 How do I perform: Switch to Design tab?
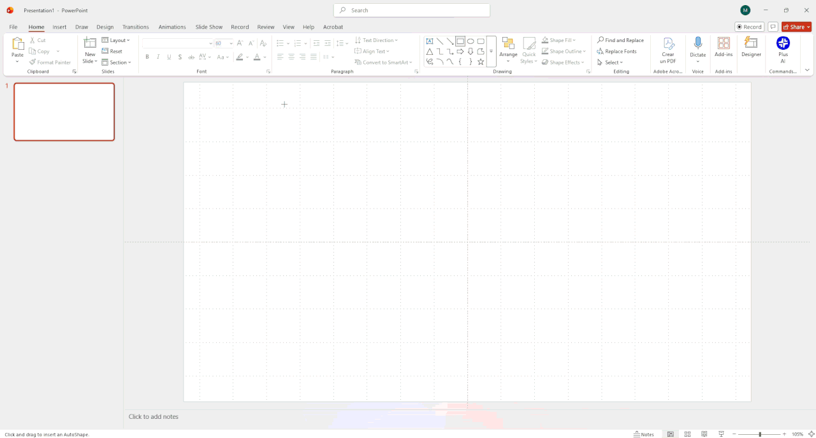(x=105, y=27)
